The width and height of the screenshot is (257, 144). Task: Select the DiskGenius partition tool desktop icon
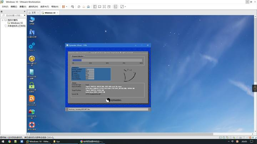click(32, 101)
